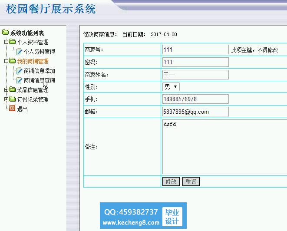This screenshot has width=287, height=231.
Task: Click the 邮箱 row label
Action: click(91, 112)
